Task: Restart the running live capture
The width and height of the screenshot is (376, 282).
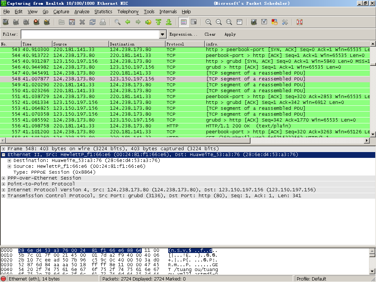Action: coord(47,22)
